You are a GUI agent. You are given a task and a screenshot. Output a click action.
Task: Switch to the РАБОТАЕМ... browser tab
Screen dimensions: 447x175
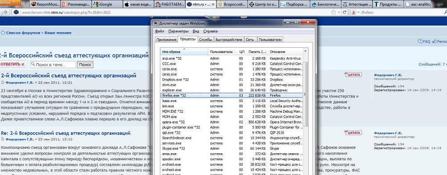(x=169, y=4)
